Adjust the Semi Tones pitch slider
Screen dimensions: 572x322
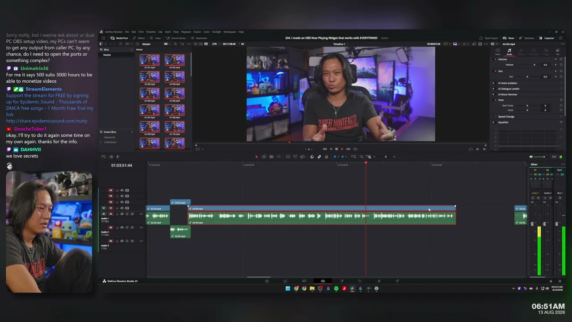[x=528, y=106]
